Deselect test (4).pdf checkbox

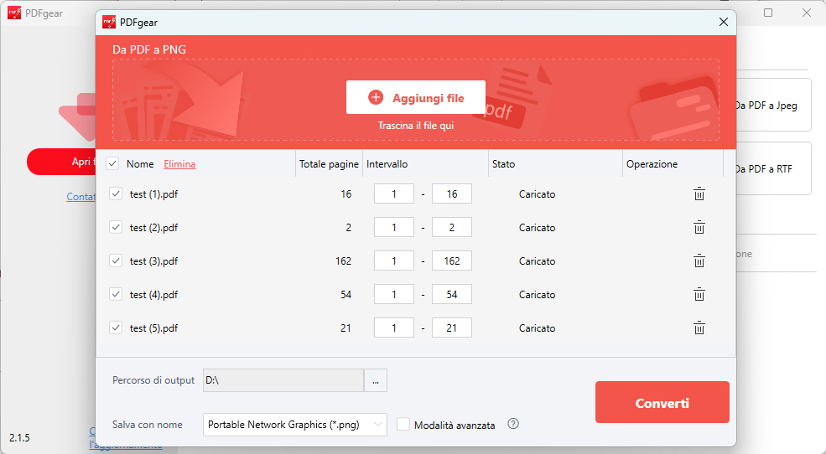(116, 294)
